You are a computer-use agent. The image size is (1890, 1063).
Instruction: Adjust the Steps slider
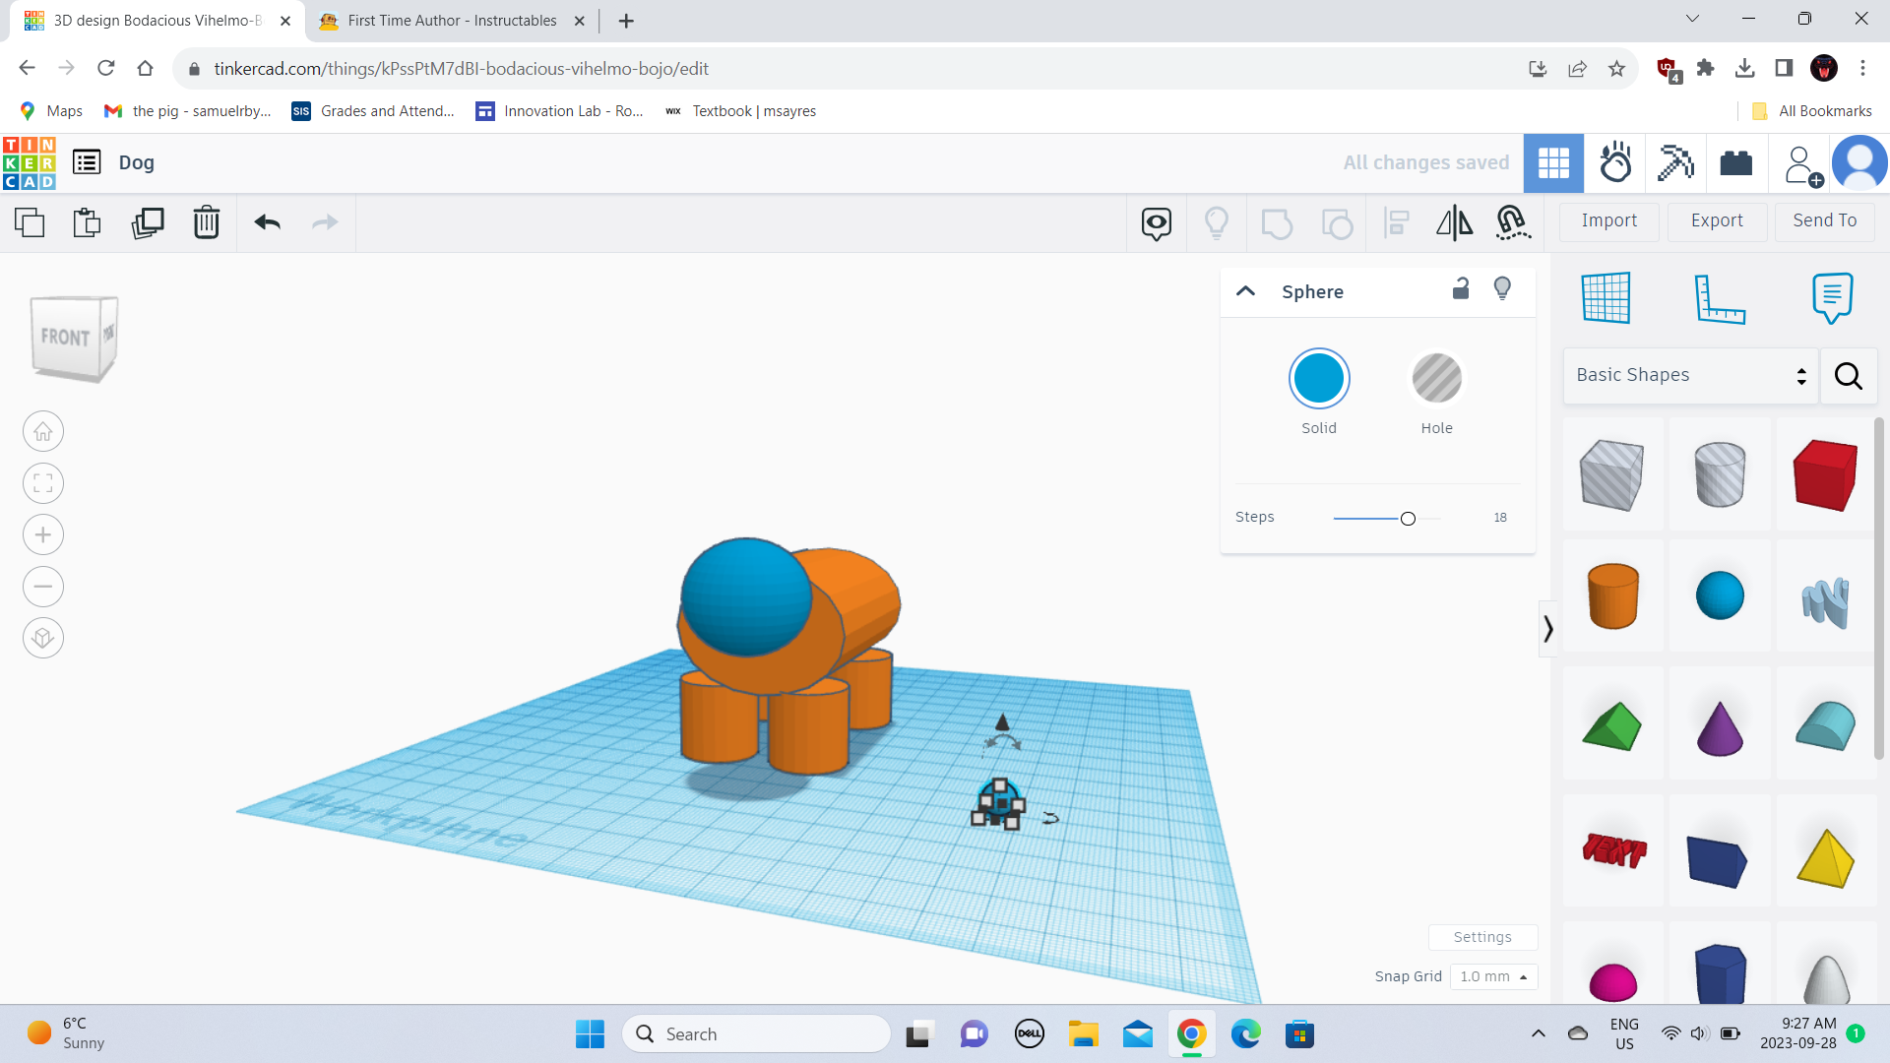point(1408,518)
